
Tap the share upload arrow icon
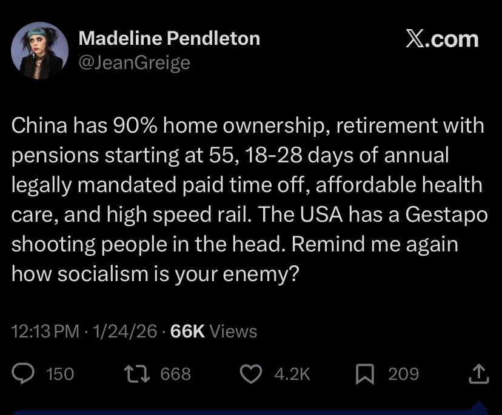tap(479, 374)
